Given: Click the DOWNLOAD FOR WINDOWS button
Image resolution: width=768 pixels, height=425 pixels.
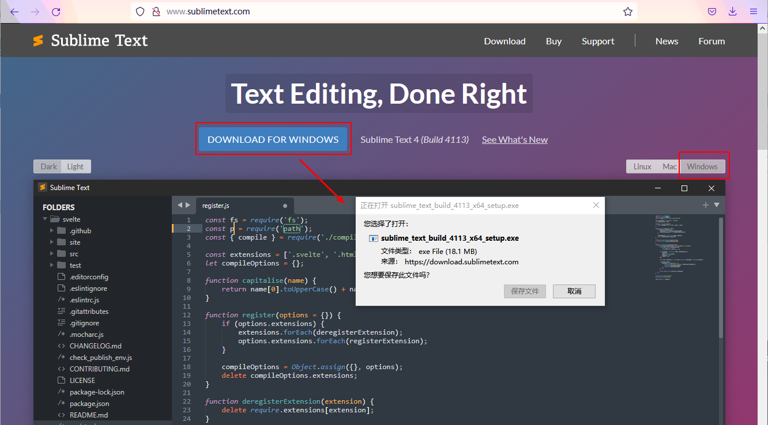Looking at the screenshot, I should [x=273, y=139].
